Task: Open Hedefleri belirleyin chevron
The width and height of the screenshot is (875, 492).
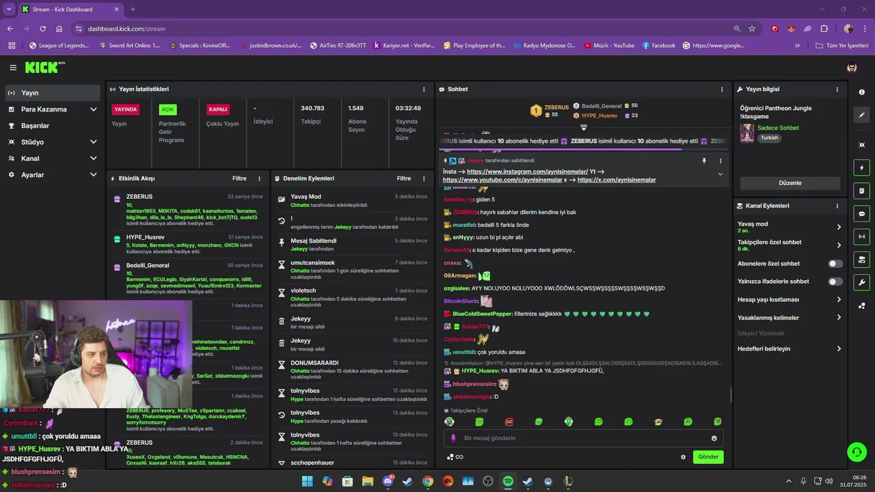Action: tap(839, 348)
